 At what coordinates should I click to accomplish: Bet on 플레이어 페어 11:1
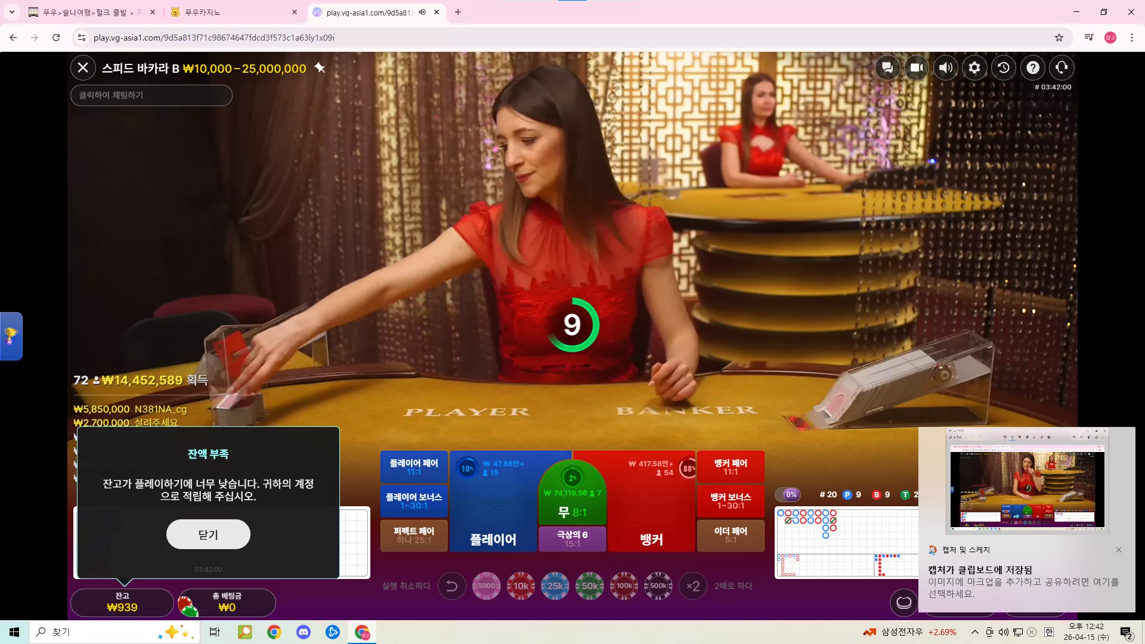coord(414,467)
